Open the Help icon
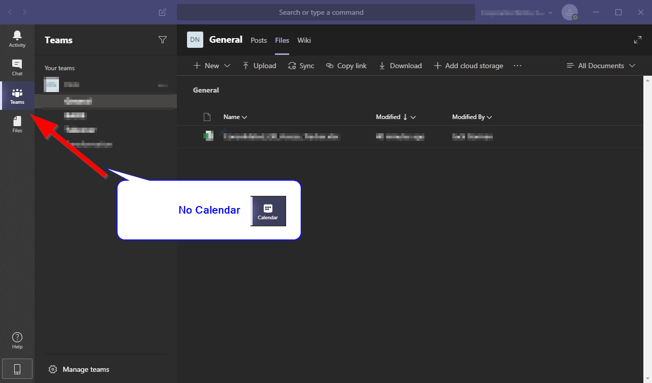This screenshot has height=383, width=652. coord(17,340)
